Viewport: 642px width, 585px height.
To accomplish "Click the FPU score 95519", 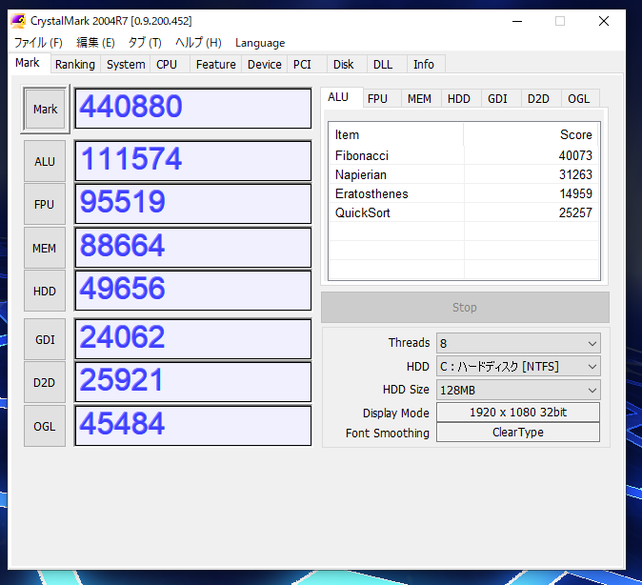I will 192,204.
